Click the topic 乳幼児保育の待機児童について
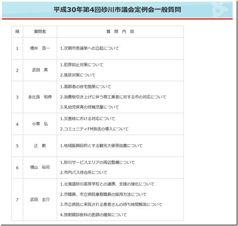Viewport: 238px width, 226px height. 89,107
